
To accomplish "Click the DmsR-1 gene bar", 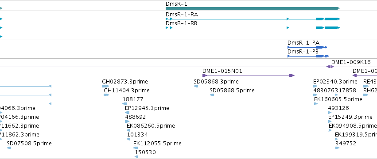I will pos(253,8).
